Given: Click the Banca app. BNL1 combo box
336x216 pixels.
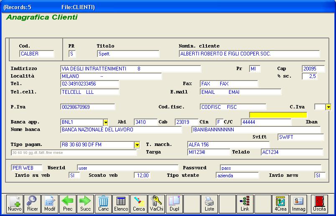Looking at the screenshot, I should click(84, 122).
